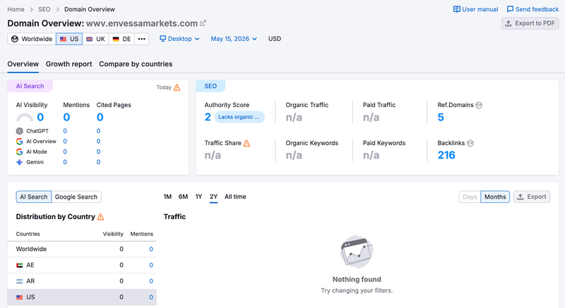Select the All time range

[235, 197]
